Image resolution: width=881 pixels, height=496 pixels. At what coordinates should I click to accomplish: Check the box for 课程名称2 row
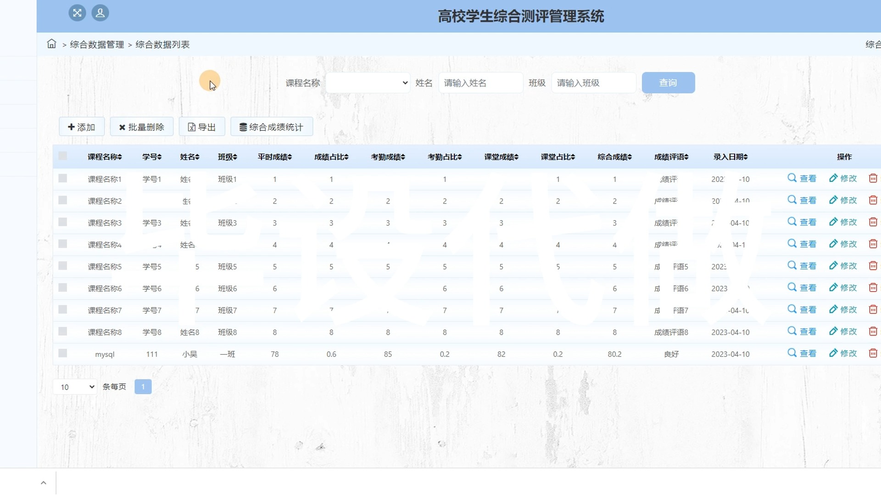point(63,200)
